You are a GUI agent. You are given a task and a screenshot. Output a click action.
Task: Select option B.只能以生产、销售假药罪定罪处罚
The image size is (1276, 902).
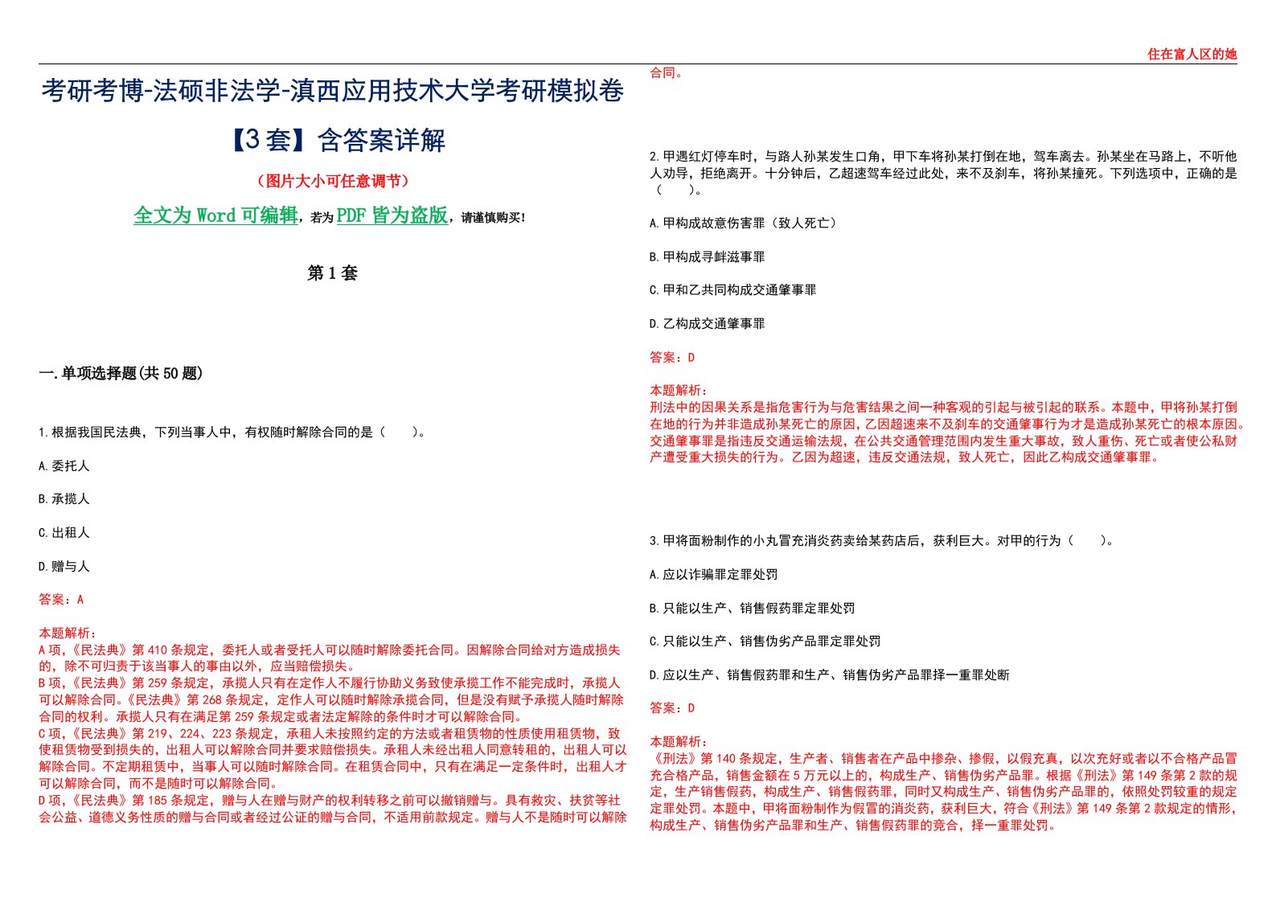[x=753, y=609]
